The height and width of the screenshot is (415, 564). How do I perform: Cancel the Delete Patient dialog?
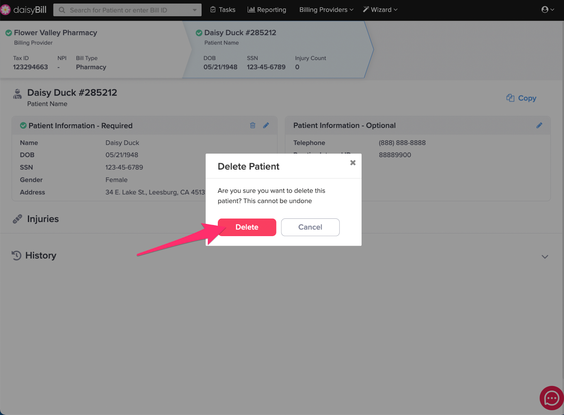click(x=310, y=227)
